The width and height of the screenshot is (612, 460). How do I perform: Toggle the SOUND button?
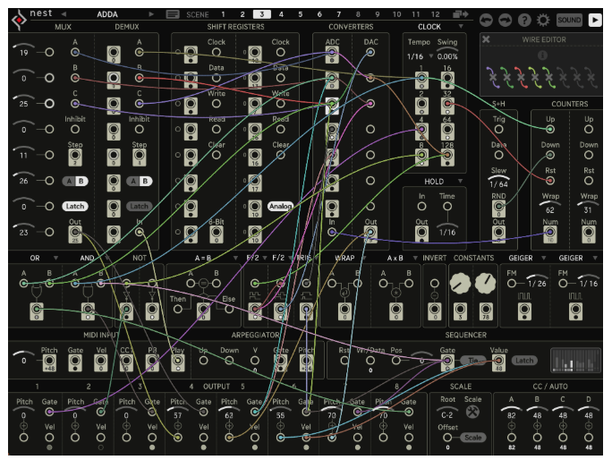click(x=569, y=20)
